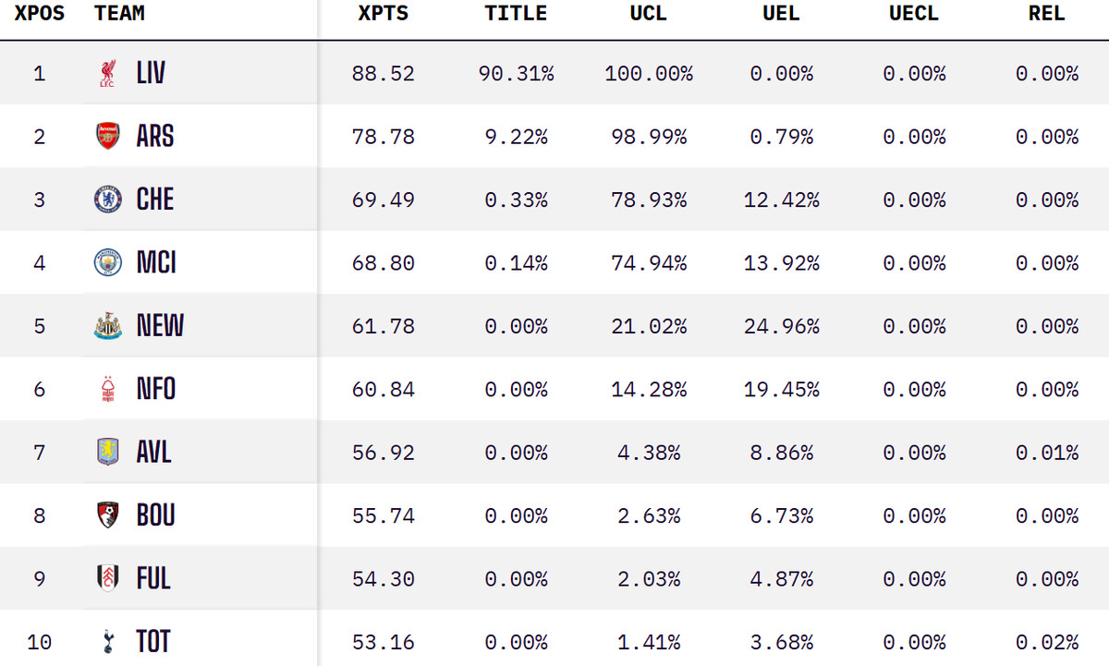Image resolution: width=1109 pixels, height=666 pixels.
Task: Sort table by XPTS column header
Action: (x=383, y=14)
